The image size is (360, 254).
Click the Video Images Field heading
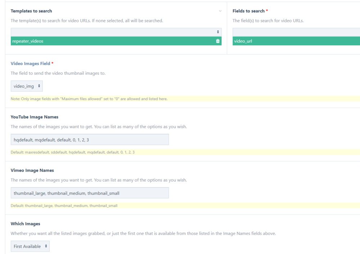coord(31,64)
